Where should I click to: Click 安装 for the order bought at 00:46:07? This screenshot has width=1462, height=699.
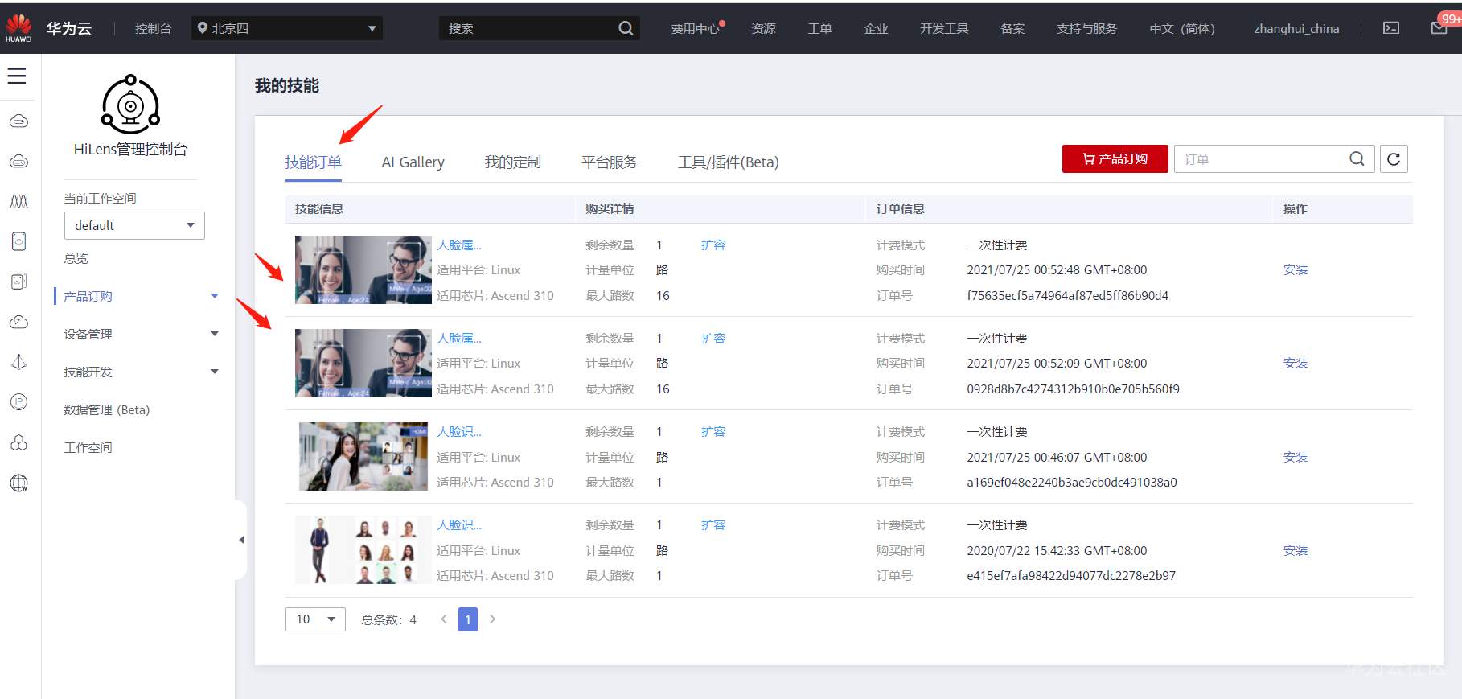pyautogui.click(x=1296, y=458)
